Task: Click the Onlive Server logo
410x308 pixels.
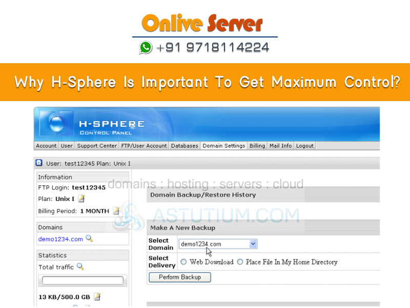Action: 202,24
